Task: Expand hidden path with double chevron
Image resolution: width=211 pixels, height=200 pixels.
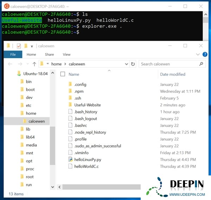Action: pyautogui.click(x=47, y=64)
